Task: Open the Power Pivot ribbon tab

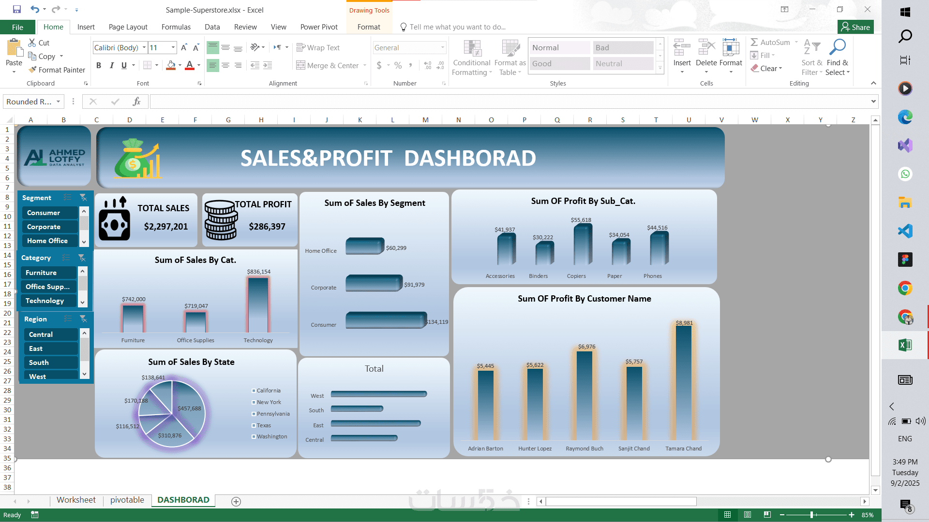Action: point(319,27)
